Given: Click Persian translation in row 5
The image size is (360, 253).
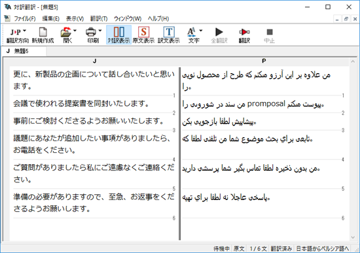Looking at the screenshot, I should click(251, 169).
